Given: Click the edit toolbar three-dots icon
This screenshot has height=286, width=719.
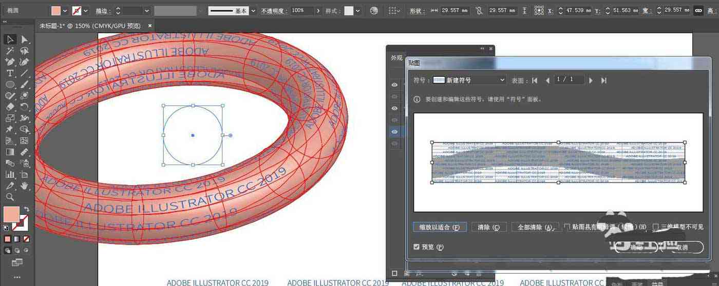Looking at the screenshot, I should pyautogui.click(x=17, y=277).
